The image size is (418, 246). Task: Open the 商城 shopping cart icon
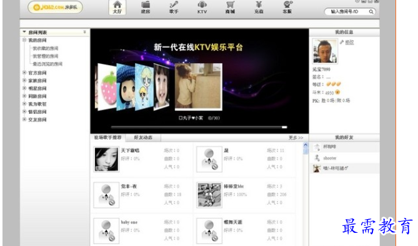pyautogui.click(x=230, y=4)
